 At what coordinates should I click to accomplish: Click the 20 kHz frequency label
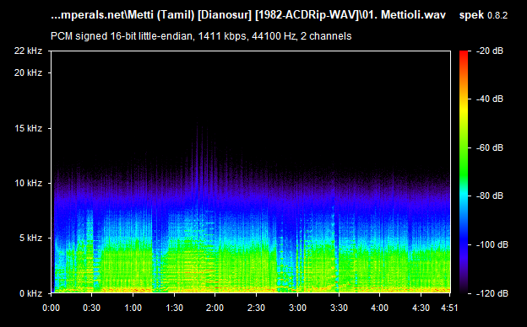point(28,72)
